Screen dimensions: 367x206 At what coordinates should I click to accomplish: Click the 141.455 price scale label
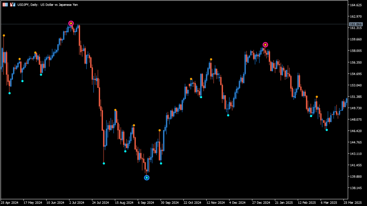coord(356,165)
